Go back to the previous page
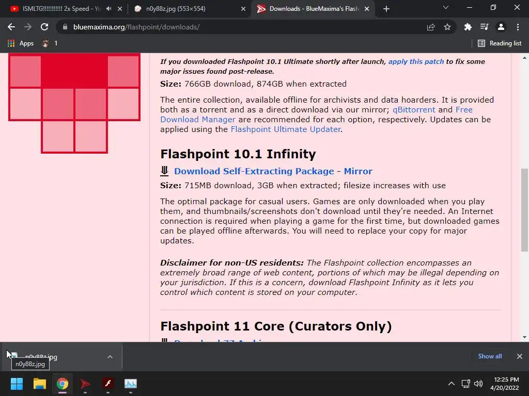 (11, 27)
